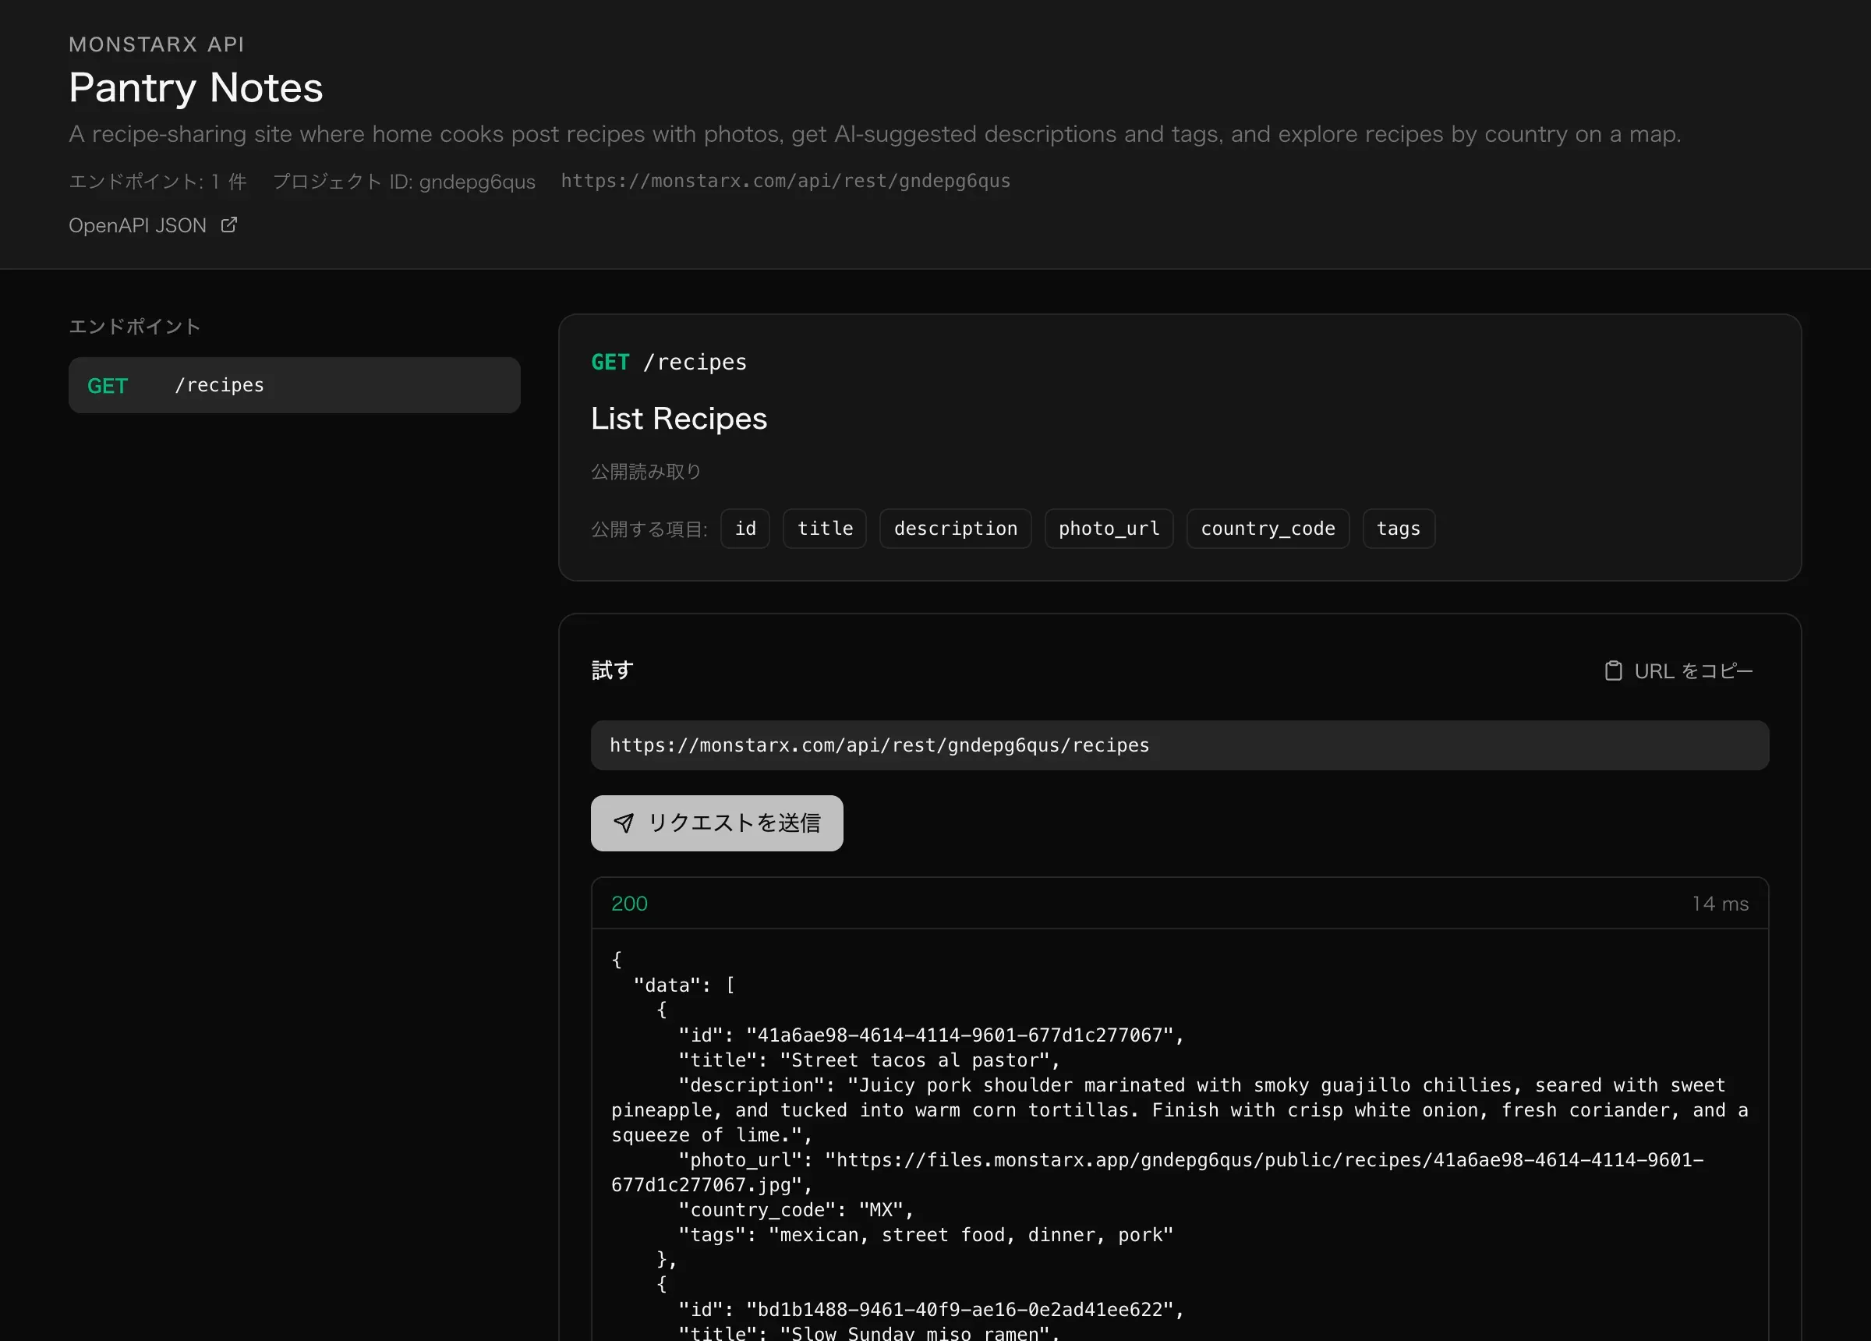Click the "country_code": "MX" line in response

click(796, 1211)
